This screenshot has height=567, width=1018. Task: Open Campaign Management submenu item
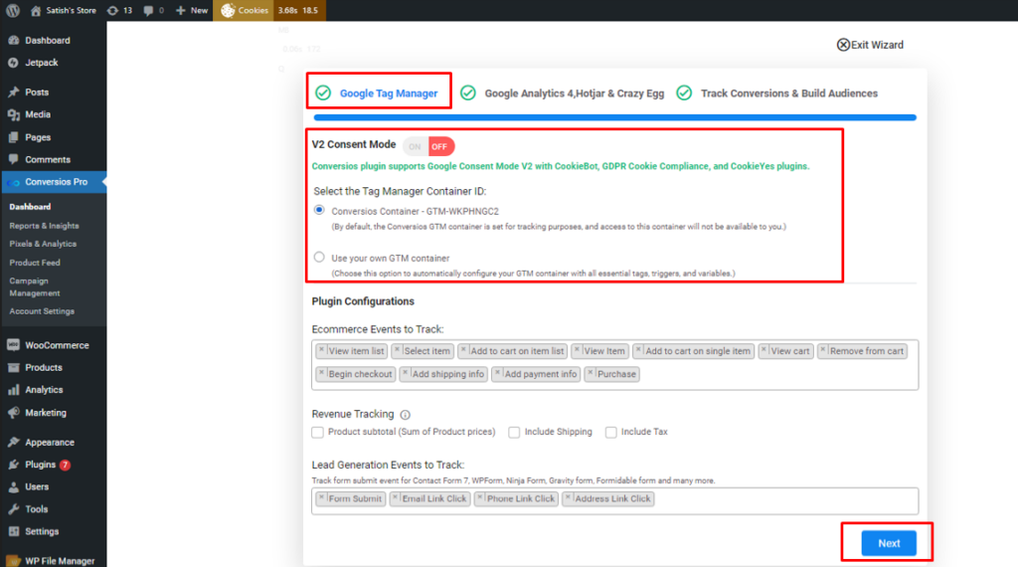(35, 287)
